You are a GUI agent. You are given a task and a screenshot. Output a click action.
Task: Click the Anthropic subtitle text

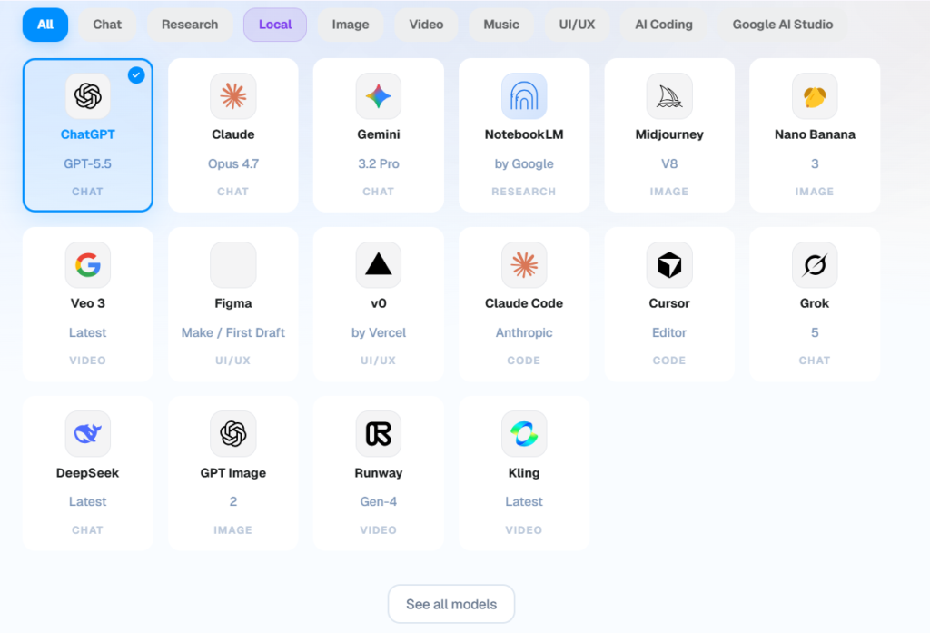[524, 332]
